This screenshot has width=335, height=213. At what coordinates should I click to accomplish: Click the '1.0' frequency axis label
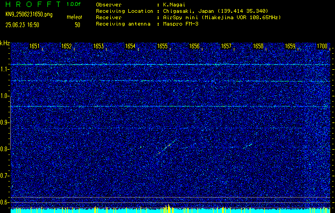(x=4, y=96)
